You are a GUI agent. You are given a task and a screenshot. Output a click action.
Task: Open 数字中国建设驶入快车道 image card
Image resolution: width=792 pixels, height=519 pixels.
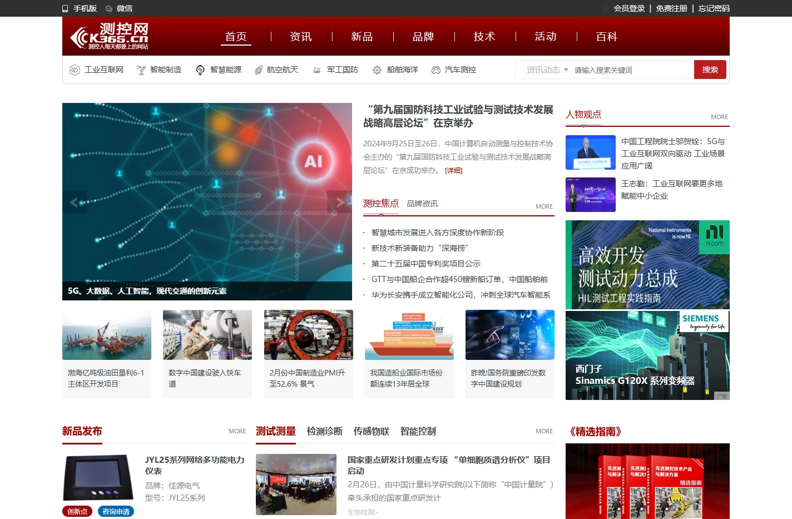(x=207, y=354)
